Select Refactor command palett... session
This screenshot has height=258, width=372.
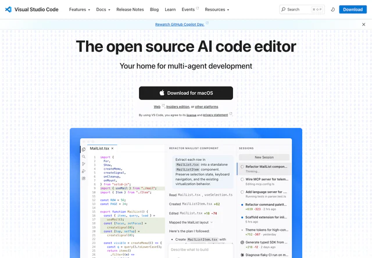pyautogui.click(x=264, y=206)
